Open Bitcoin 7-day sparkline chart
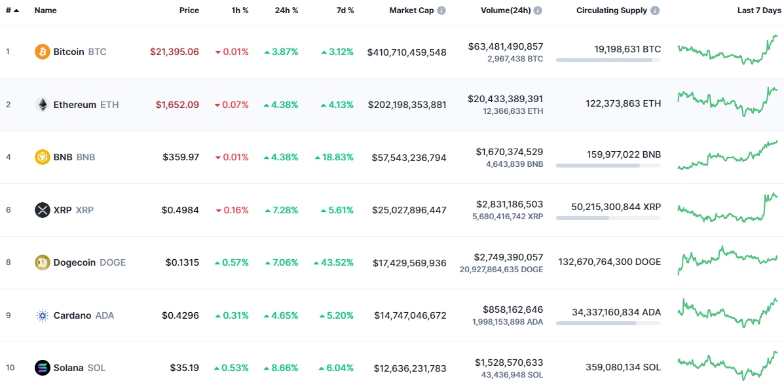Viewport: 784px width, 390px height. [x=728, y=50]
